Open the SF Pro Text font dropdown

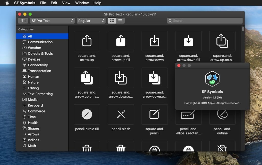[52, 20]
